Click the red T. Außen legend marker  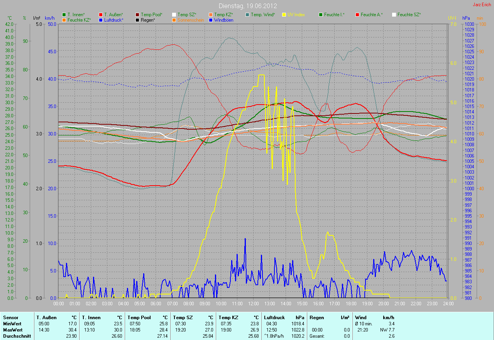coord(101,15)
